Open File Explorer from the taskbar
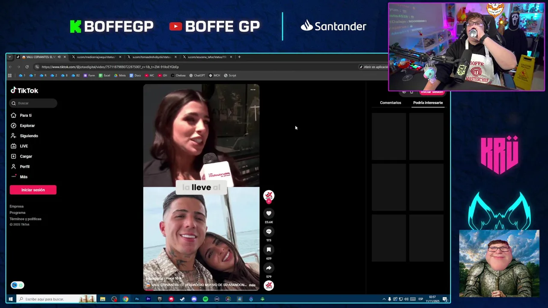 103,299
